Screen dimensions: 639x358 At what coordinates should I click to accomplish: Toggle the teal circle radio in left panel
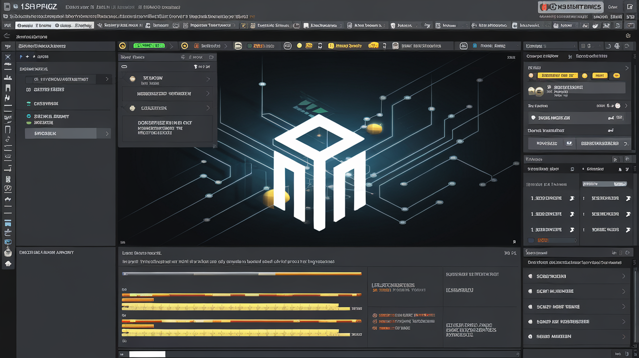[x=29, y=116]
